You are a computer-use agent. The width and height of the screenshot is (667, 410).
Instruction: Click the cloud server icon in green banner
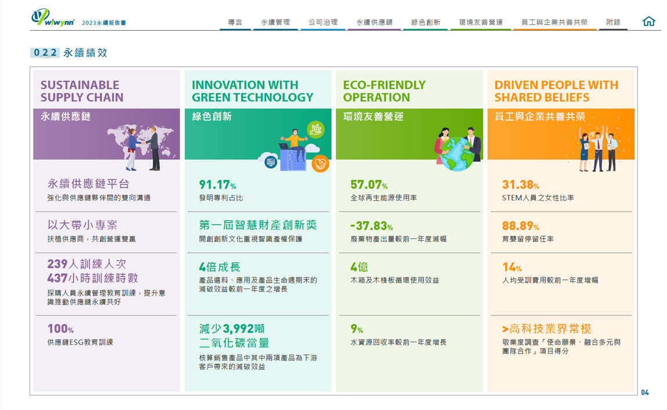pyautogui.click(x=270, y=162)
